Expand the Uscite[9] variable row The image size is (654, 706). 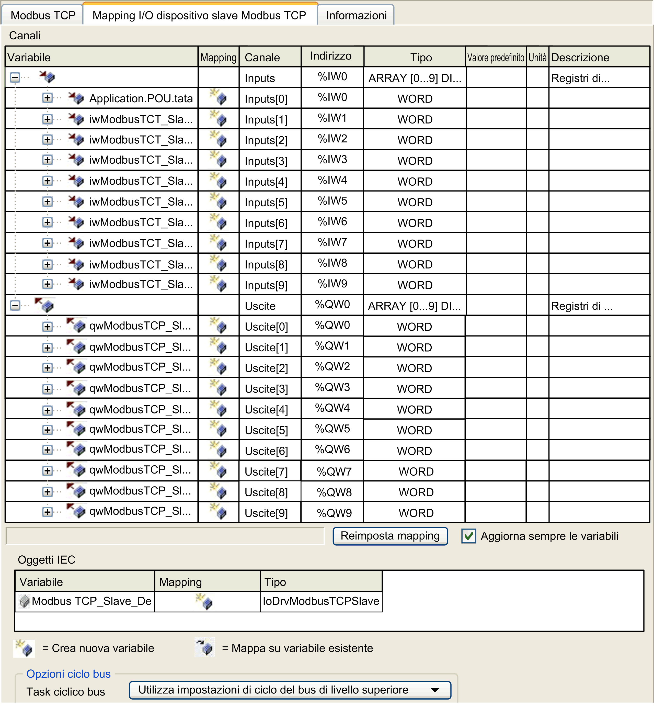48,512
